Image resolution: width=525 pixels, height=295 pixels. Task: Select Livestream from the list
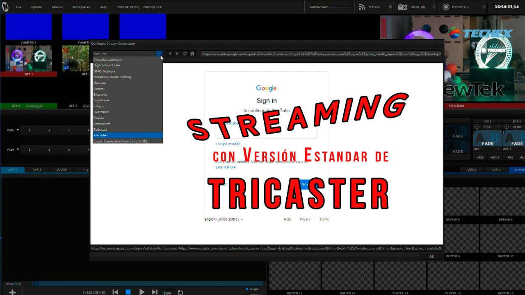[128, 112]
